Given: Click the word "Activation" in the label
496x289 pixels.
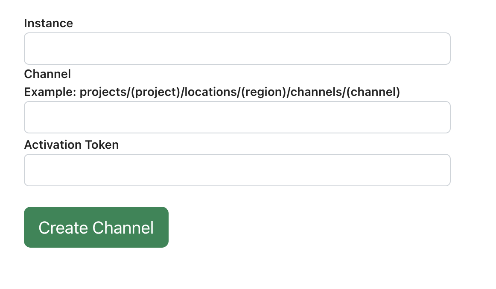Looking at the screenshot, I should (x=52, y=145).
